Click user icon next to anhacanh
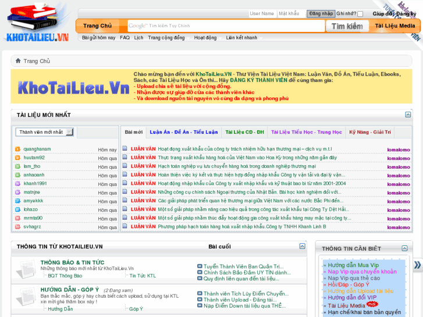The width and height of the screenshot is (423, 317). tap(18, 175)
